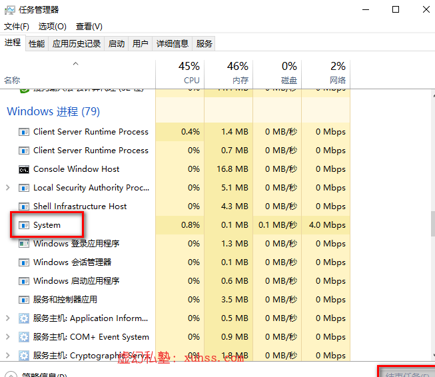Sort by the 磁盘 column header
435x377 pixels.
277,74
